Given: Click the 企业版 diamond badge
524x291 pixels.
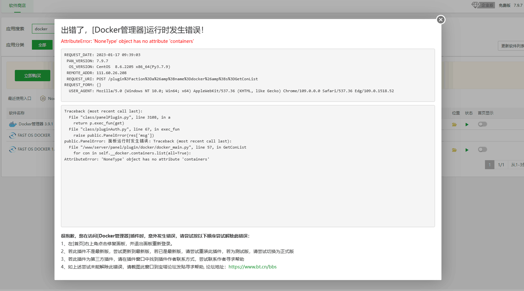Looking at the screenshot, I should pos(483,5).
